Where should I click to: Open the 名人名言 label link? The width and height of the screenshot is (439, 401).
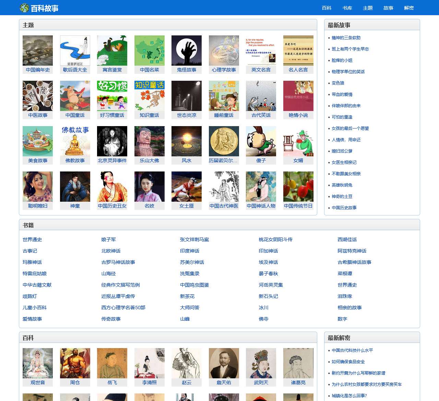(298, 70)
